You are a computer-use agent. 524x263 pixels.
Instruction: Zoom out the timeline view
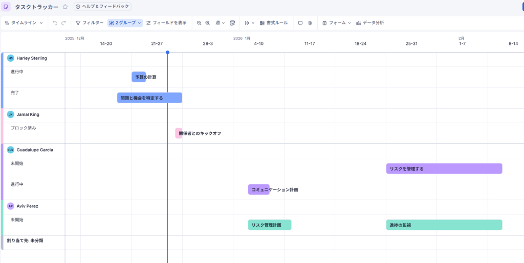pyautogui.click(x=199, y=23)
